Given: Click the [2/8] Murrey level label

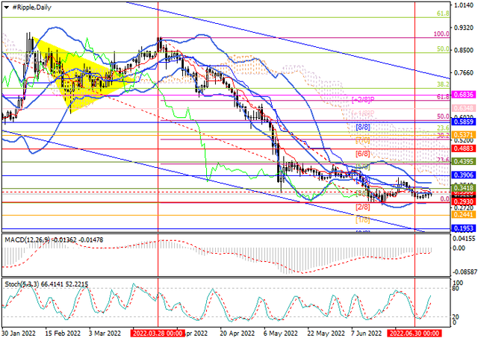Looking at the screenshot, I should [363, 207].
